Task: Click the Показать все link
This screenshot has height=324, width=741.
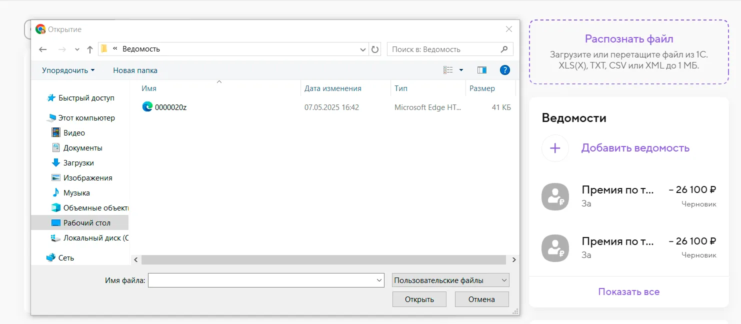Action: (628, 291)
